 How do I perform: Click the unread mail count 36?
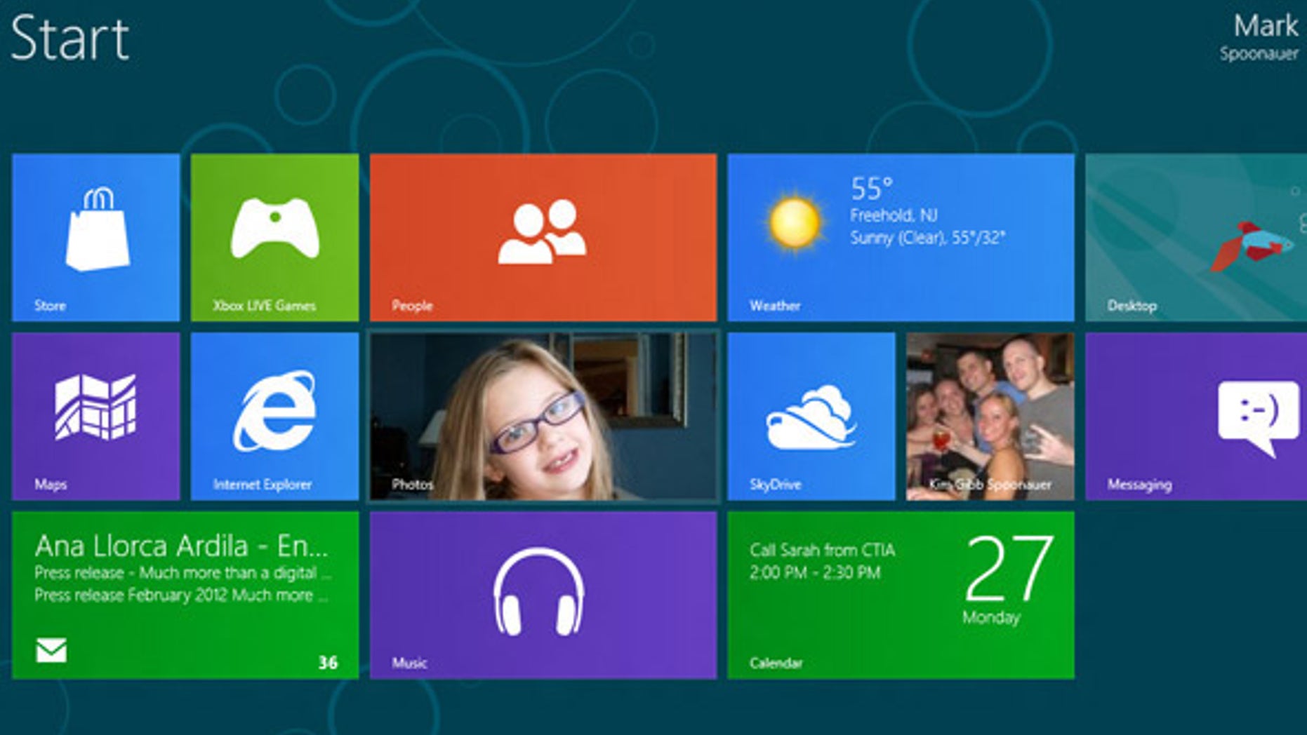[328, 663]
